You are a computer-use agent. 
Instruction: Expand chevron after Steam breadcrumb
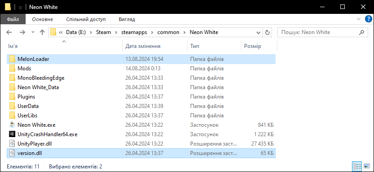(116, 32)
